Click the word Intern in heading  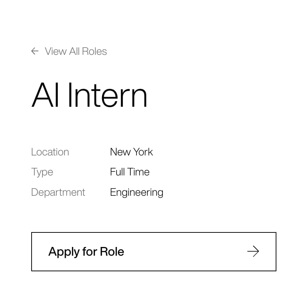coord(108,95)
